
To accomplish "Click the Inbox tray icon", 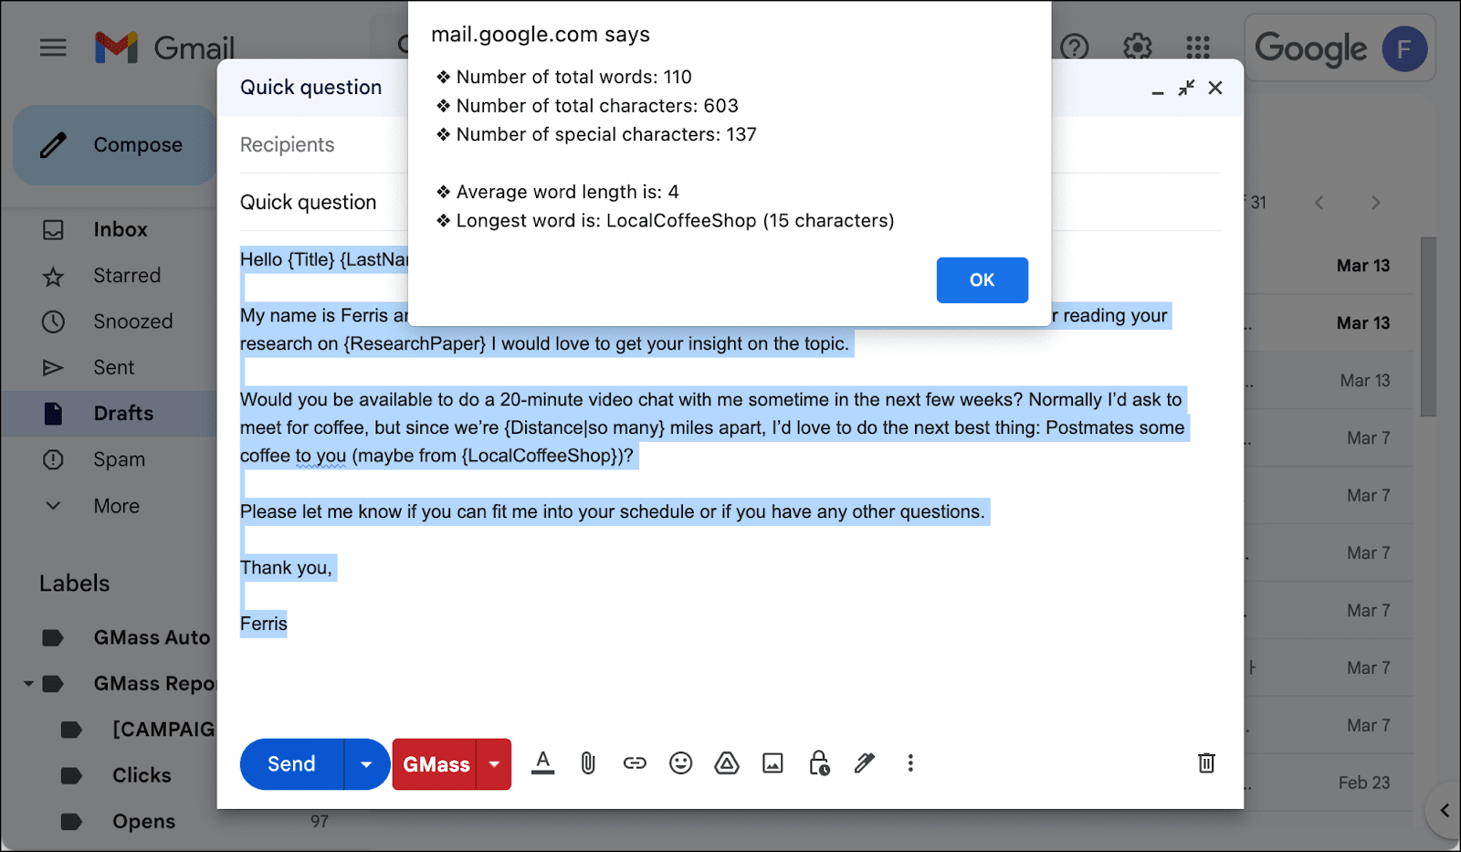I will click(54, 230).
